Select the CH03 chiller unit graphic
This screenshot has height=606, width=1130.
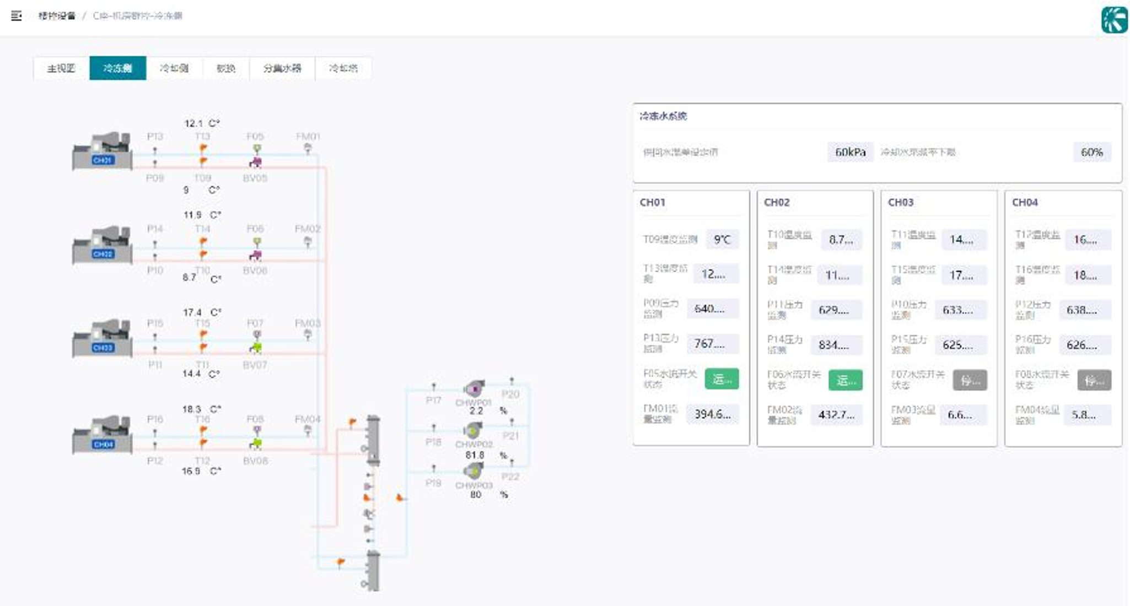(103, 338)
